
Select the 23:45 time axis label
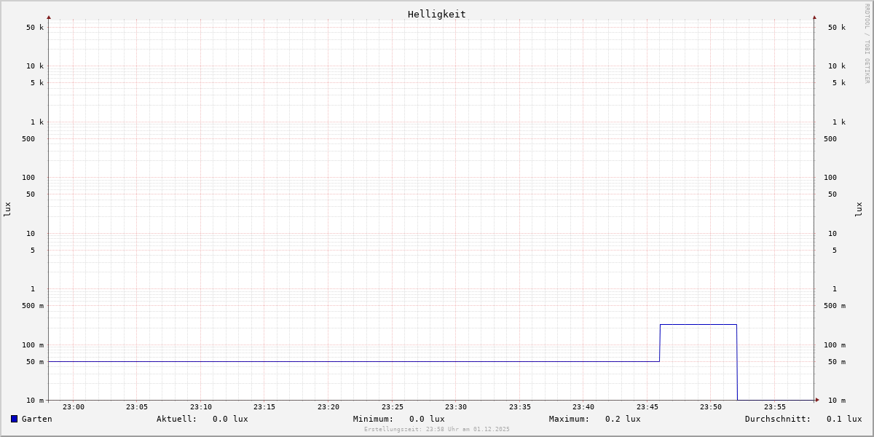[x=647, y=407]
